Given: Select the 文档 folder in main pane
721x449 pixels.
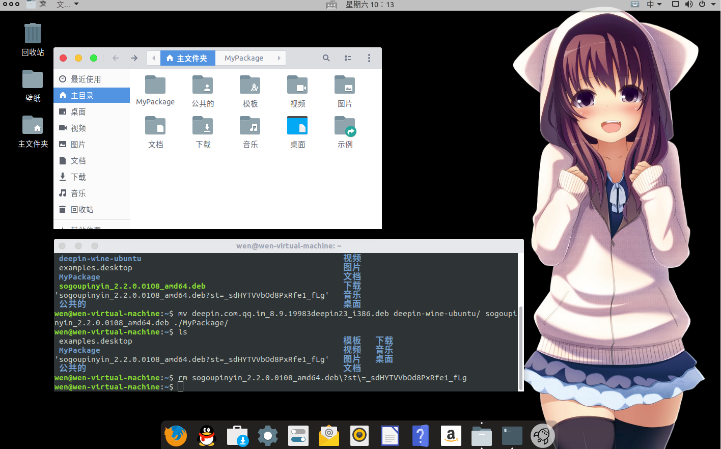Looking at the screenshot, I should click(x=155, y=132).
